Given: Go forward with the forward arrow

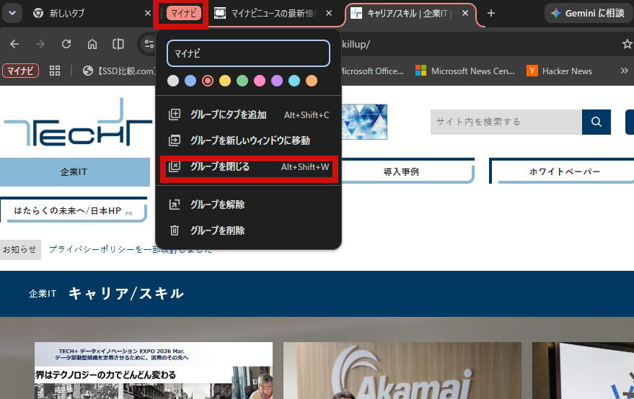Looking at the screenshot, I should [40, 44].
